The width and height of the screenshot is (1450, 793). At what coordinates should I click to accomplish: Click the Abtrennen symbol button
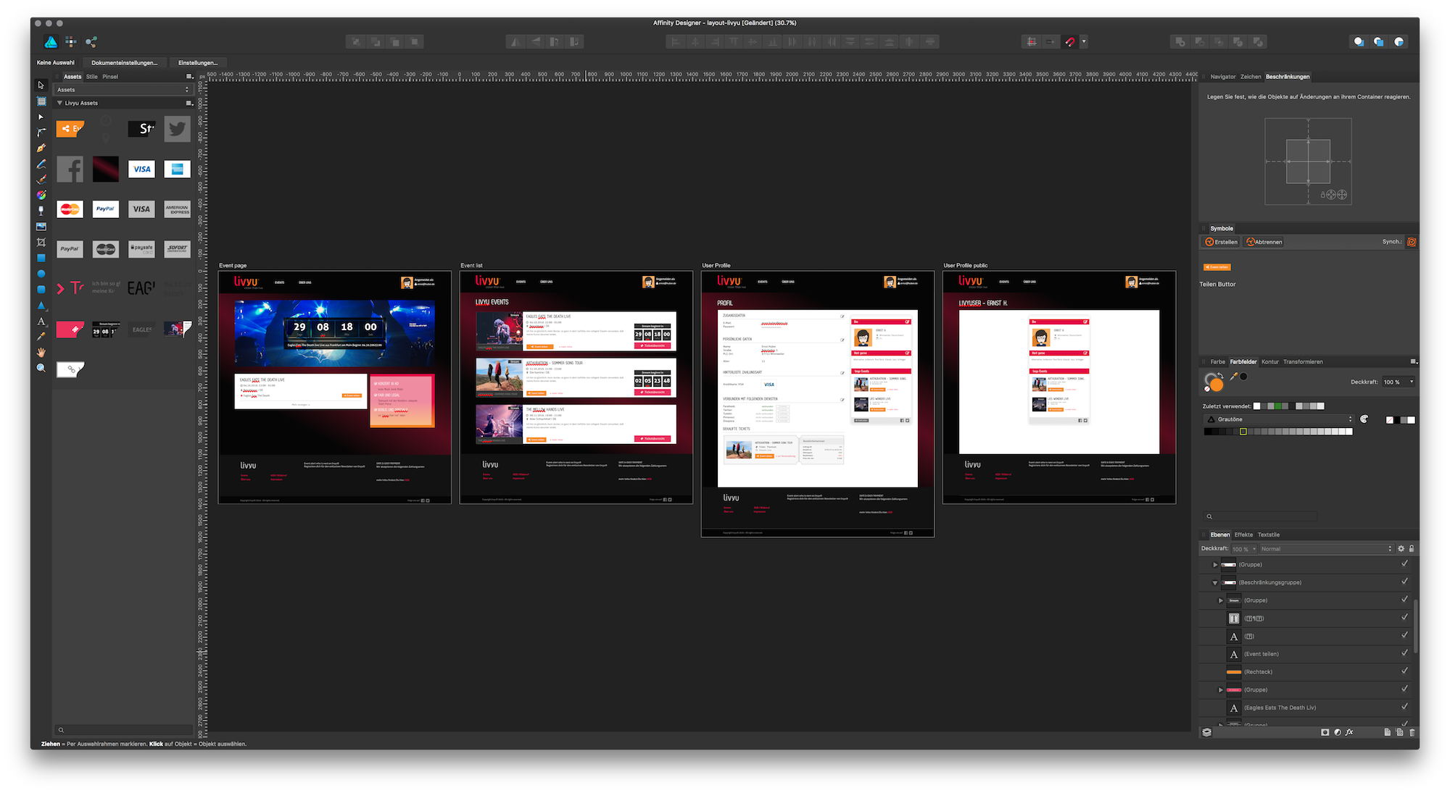(x=1264, y=242)
